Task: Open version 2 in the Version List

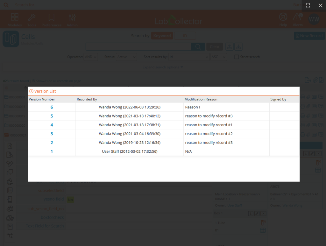Action: tap(52, 143)
